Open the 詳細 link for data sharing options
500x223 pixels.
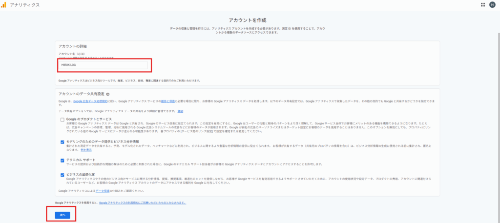tap(181, 111)
